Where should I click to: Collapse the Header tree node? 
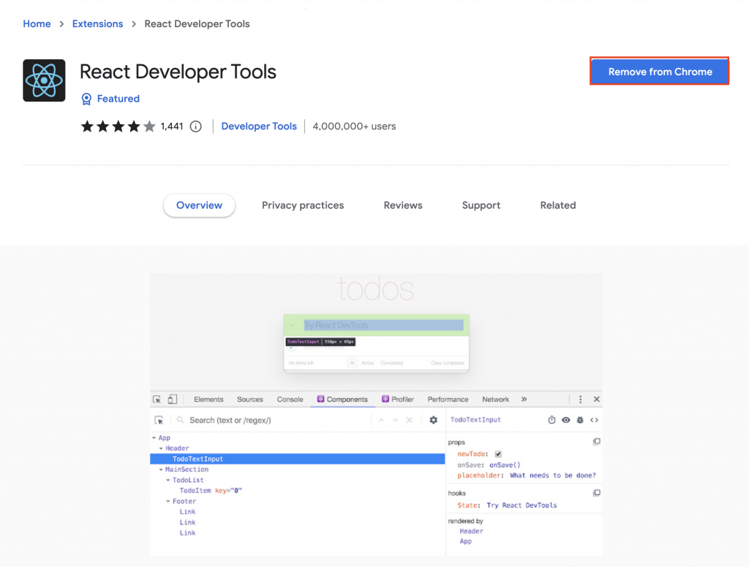(161, 448)
